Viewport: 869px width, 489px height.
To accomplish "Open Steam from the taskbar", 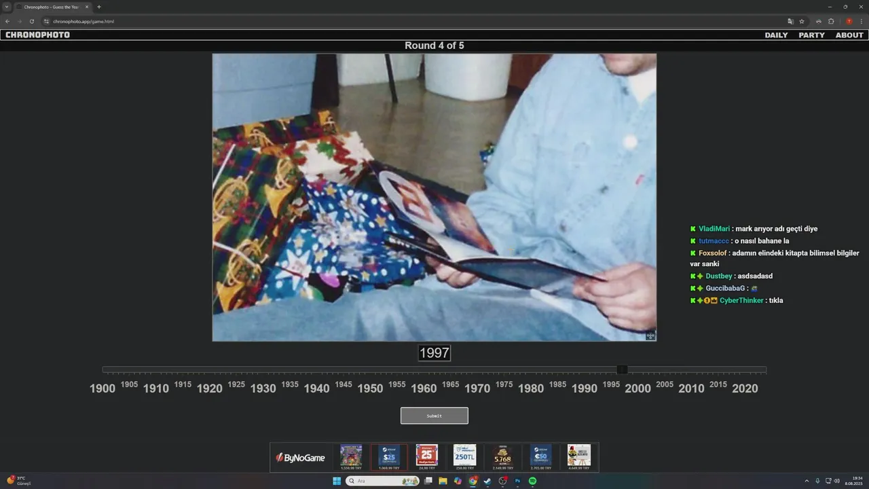I will tap(487, 481).
